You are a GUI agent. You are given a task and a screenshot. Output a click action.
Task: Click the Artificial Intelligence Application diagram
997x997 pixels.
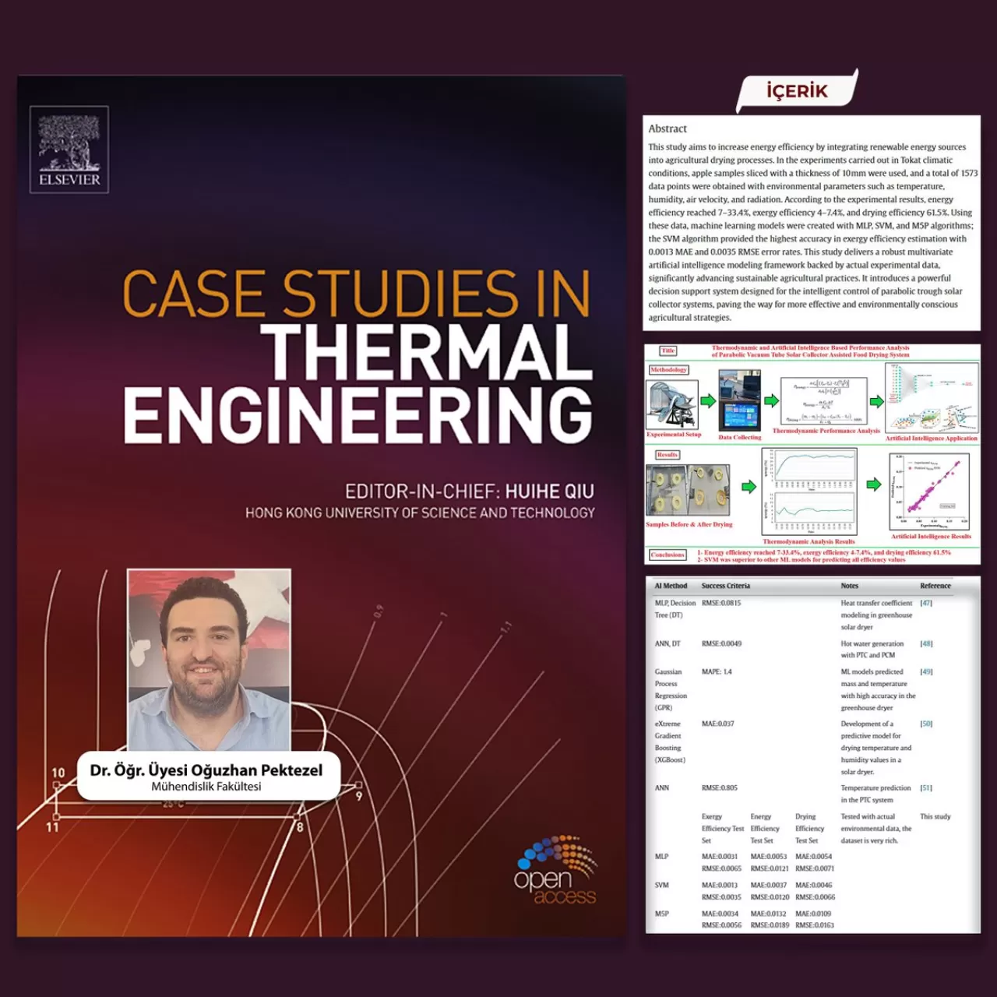[x=932, y=398]
